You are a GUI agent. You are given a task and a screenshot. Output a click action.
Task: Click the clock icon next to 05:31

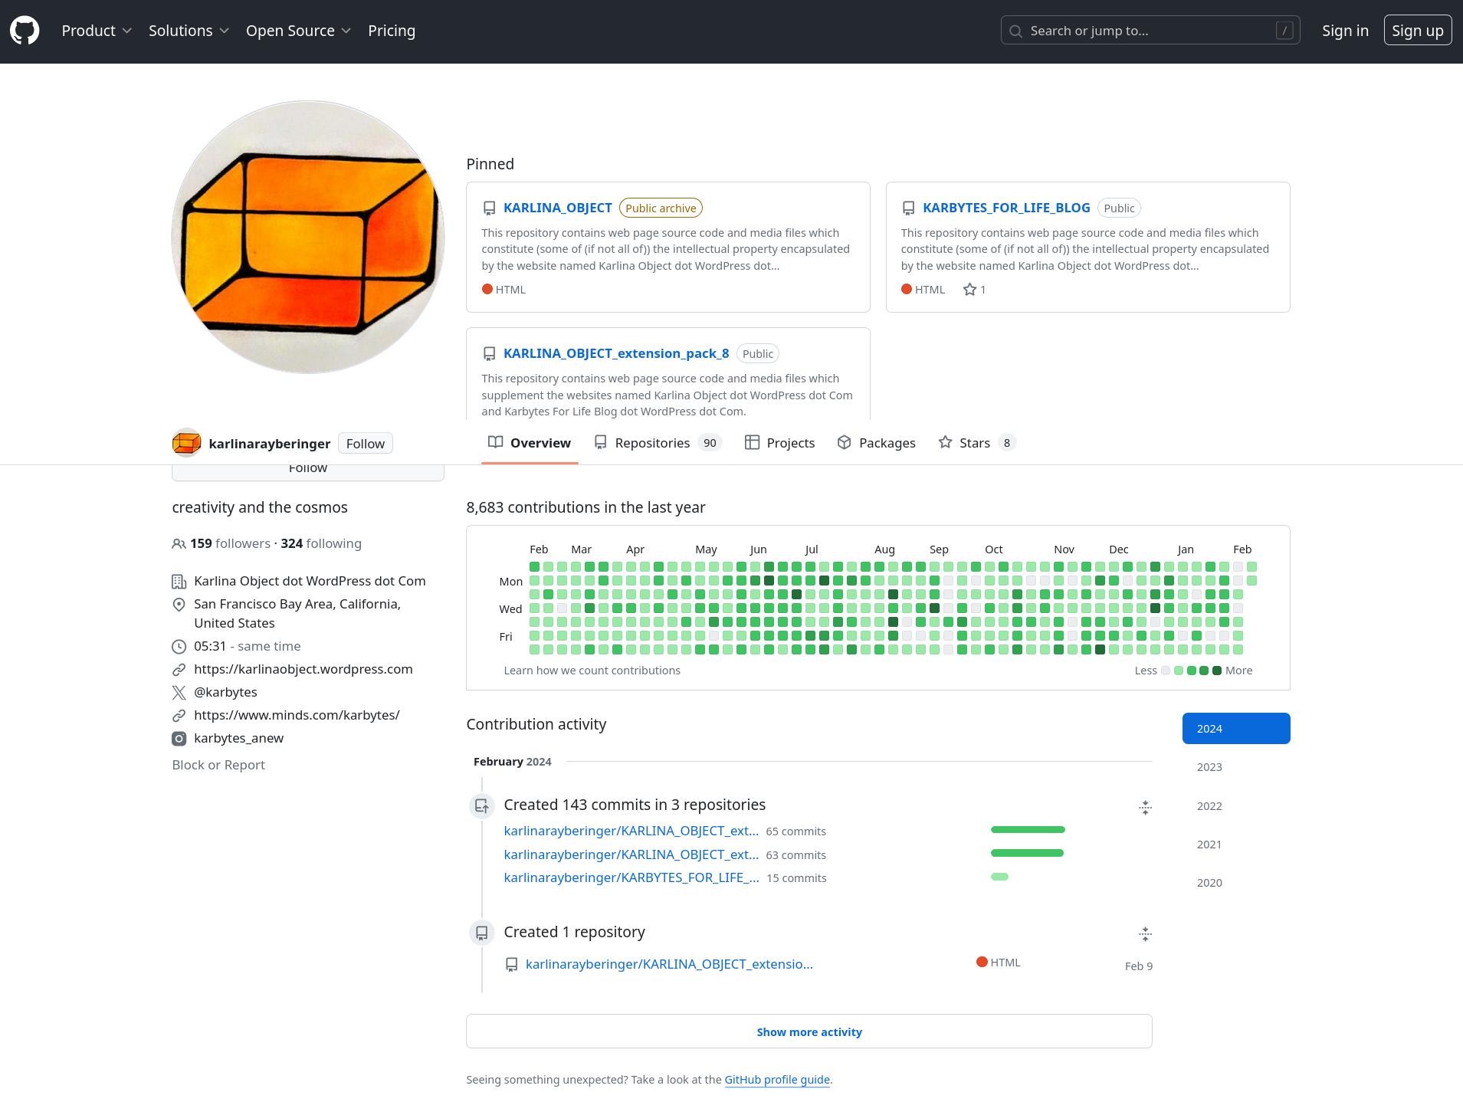[179, 647]
